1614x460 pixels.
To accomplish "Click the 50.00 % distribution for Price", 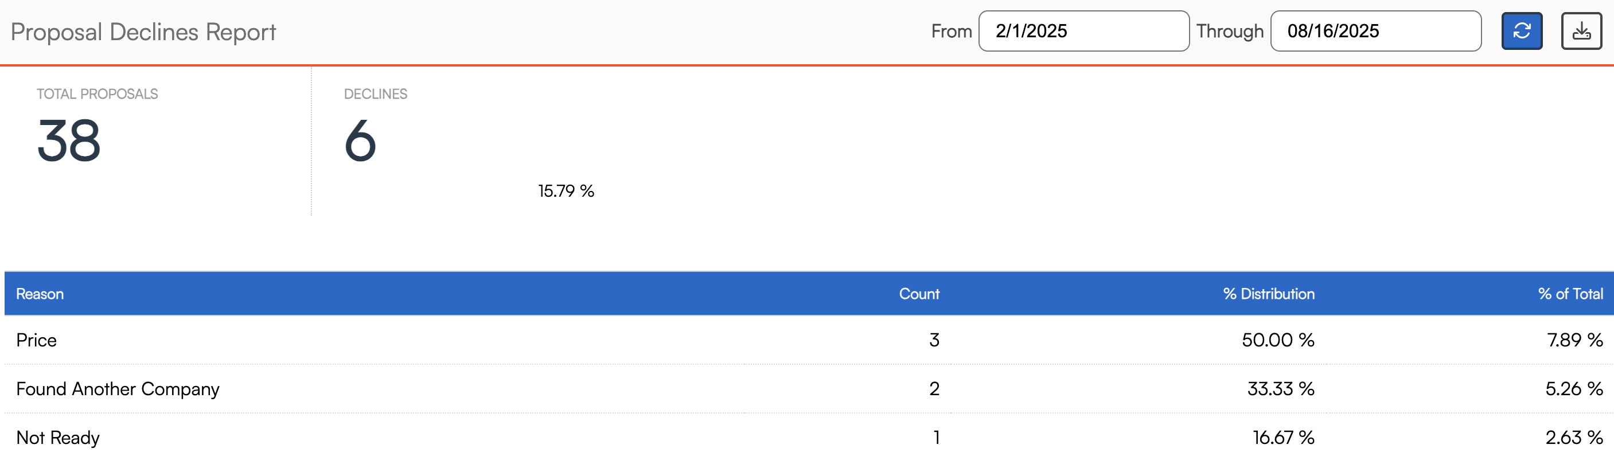I will coord(1277,340).
